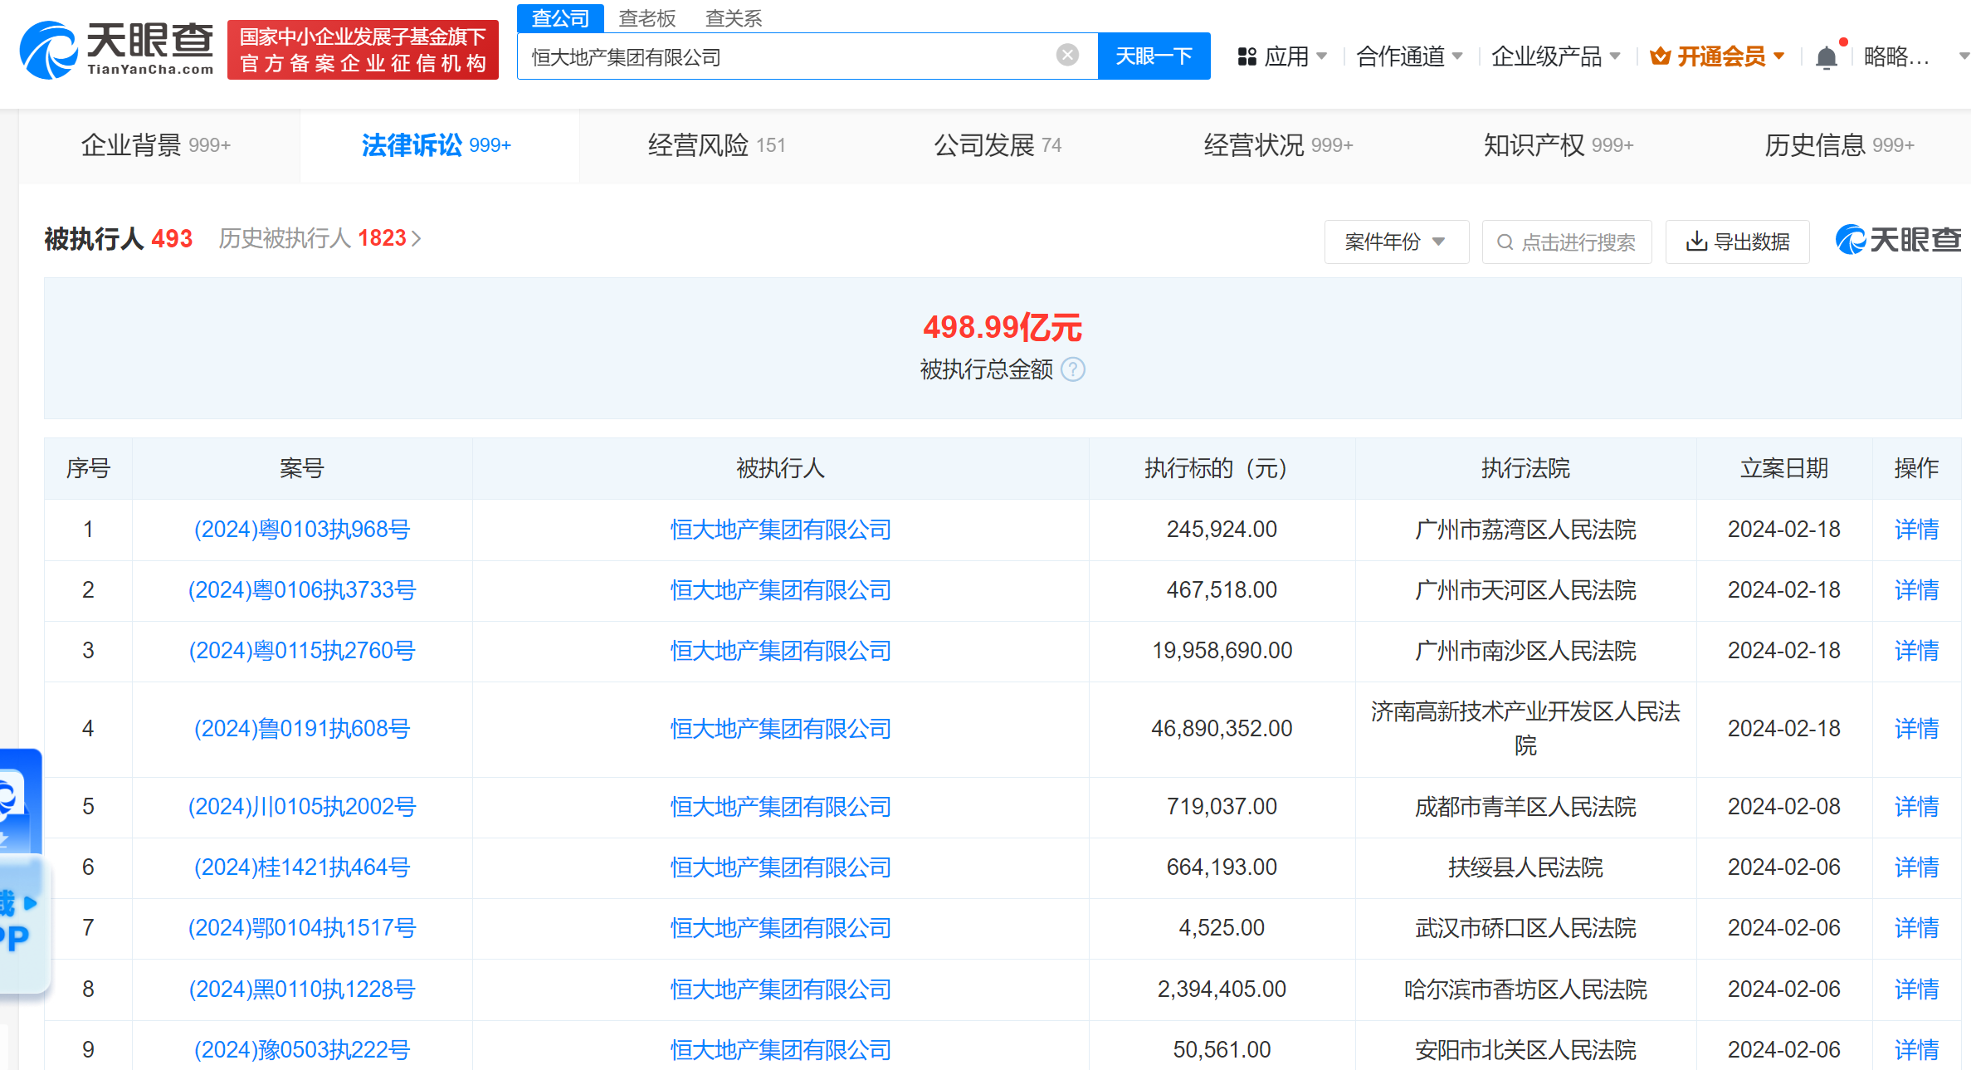
Task: Open the notification bell icon
Action: [1826, 57]
